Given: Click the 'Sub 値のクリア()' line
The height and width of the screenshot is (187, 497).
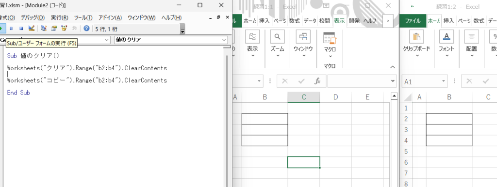Looking at the screenshot, I should click(33, 56).
